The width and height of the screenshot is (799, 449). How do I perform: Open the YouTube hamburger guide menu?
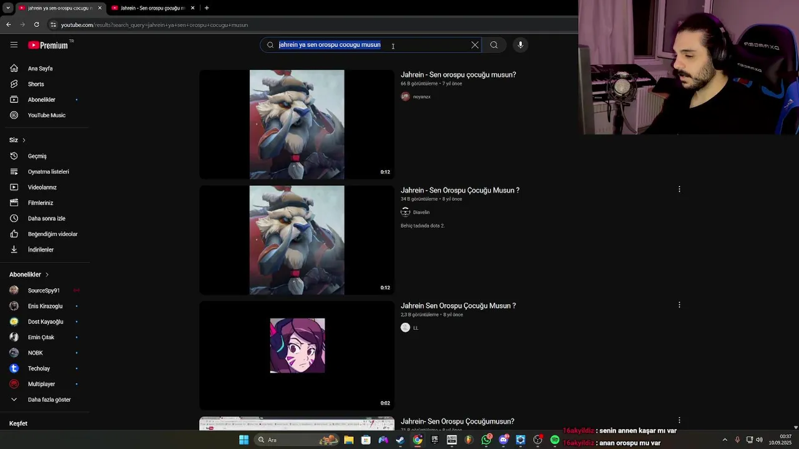tap(14, 45)
